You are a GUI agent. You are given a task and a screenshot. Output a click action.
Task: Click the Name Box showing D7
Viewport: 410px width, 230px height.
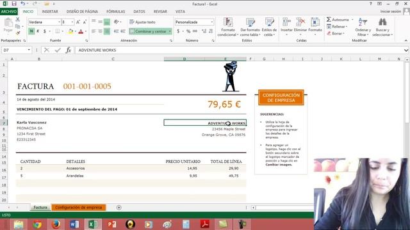click(x=16, y=50)
